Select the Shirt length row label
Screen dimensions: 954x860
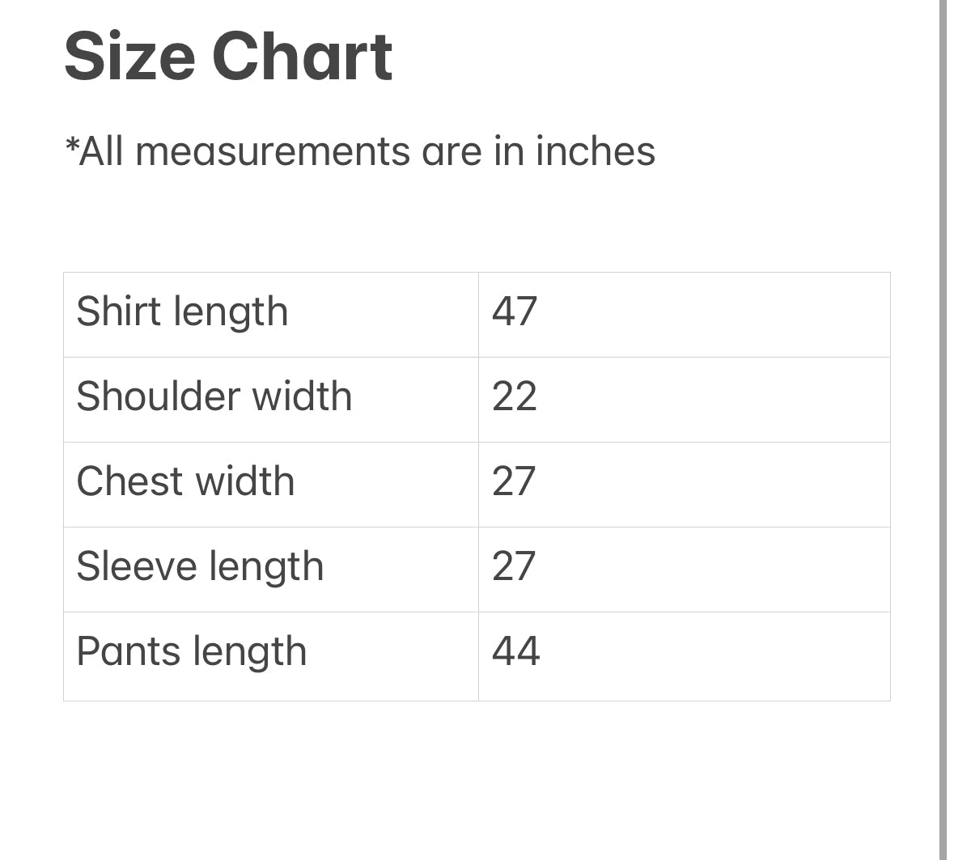pos(182,312)
